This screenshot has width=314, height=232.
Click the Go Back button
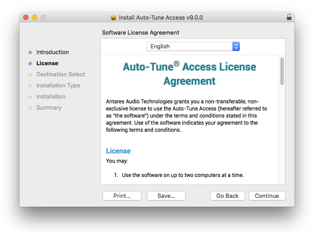click(227, 196)
